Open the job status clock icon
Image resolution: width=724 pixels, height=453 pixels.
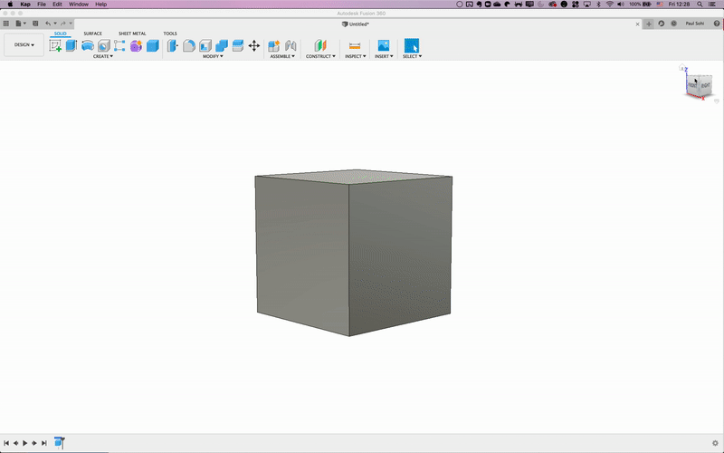[x=673, y=24]
